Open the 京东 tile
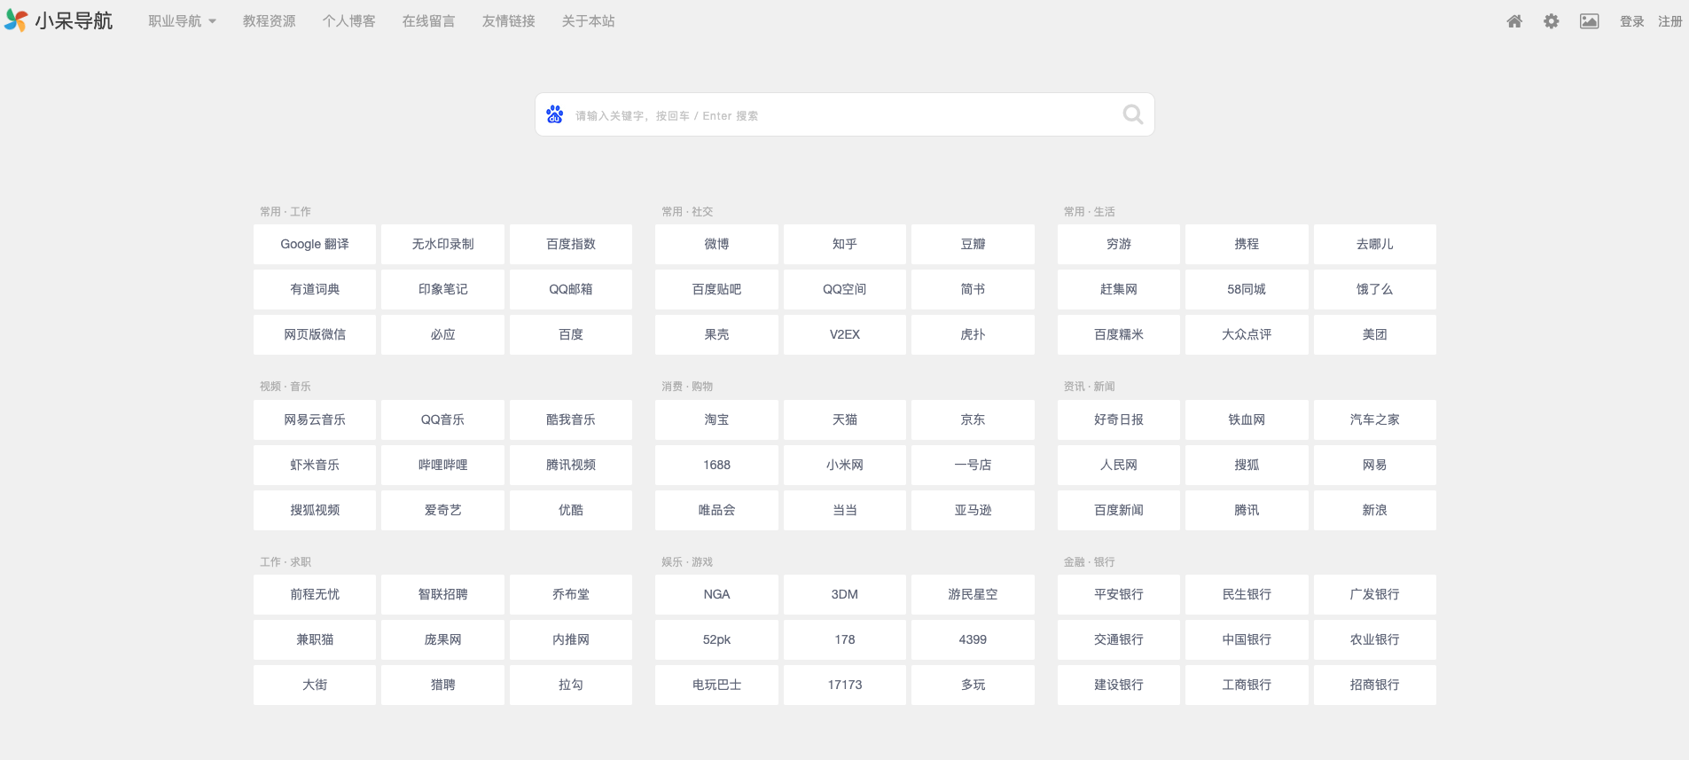This screenshot has height=760, width=1689. 973,419
